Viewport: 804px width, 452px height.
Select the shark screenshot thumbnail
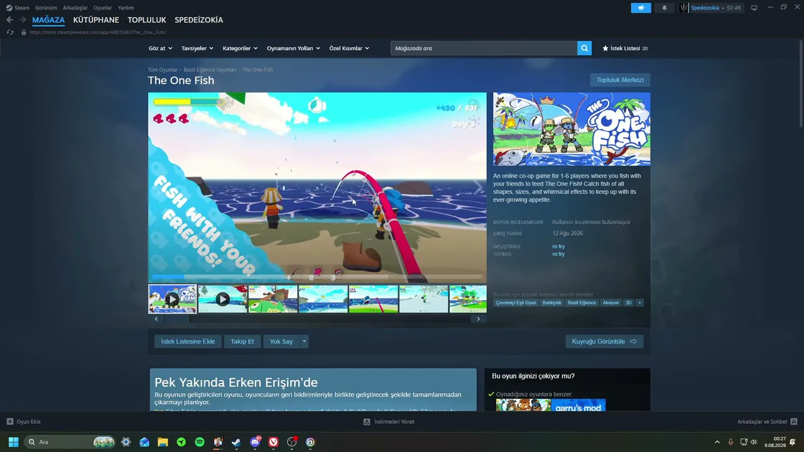click(373, 299)
